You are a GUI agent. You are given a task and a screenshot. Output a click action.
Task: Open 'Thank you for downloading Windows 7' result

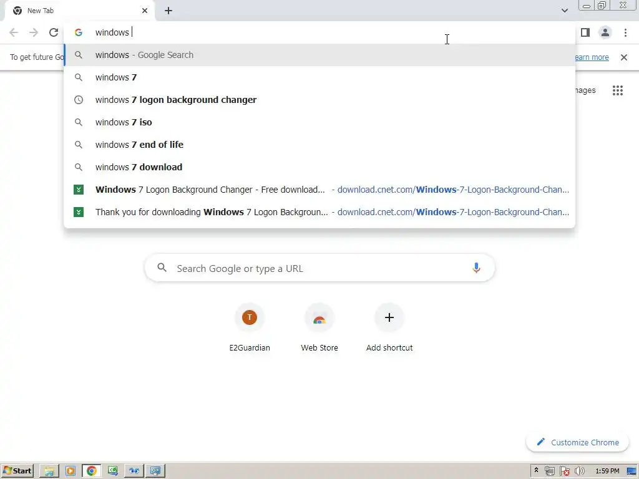click(319, 212)
